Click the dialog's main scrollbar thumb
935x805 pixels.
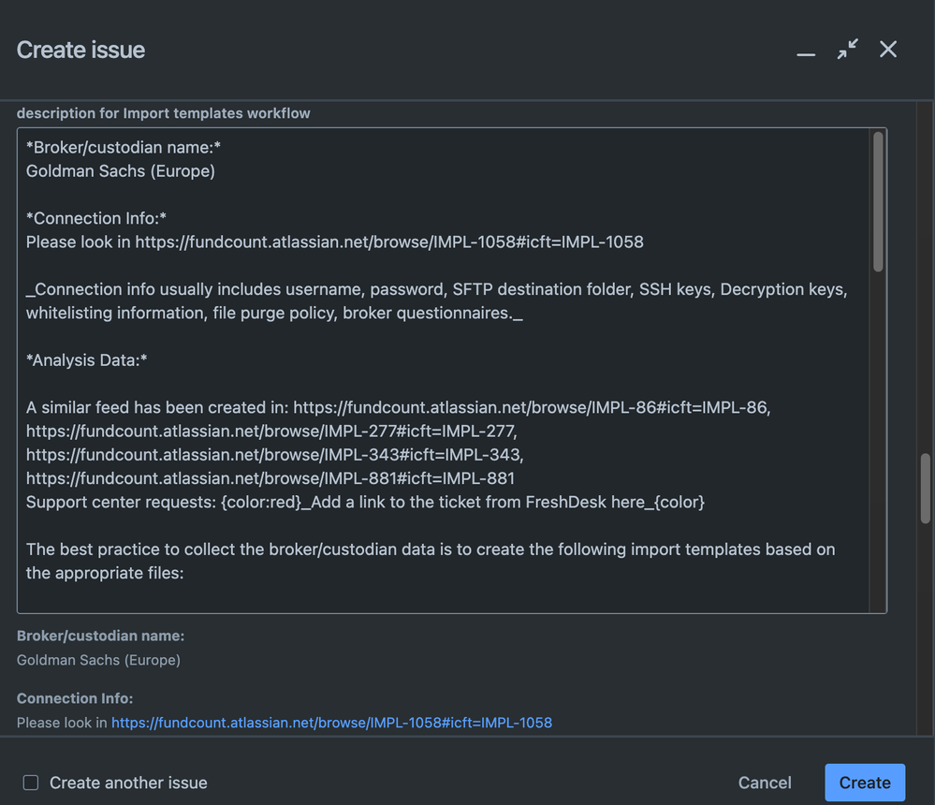[926, 487]
